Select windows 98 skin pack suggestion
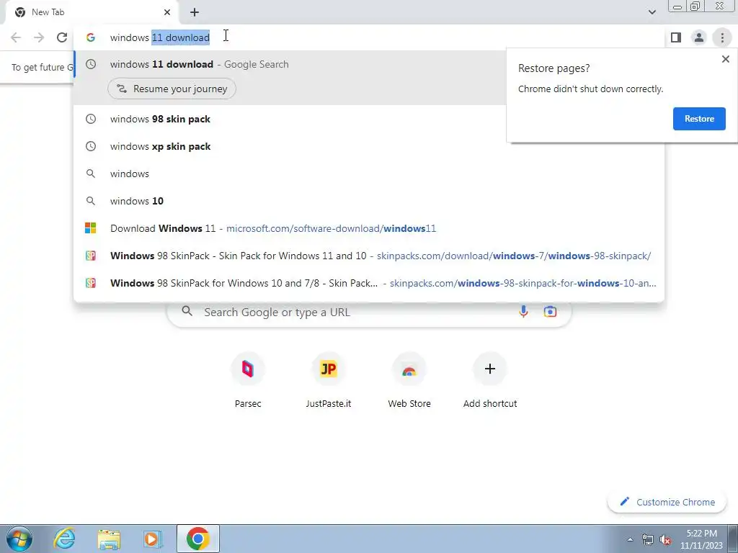 pos(368,119)
